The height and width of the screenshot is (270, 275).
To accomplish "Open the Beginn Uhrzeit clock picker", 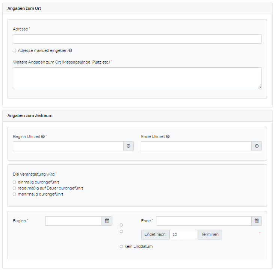I will tap(128, 146).
